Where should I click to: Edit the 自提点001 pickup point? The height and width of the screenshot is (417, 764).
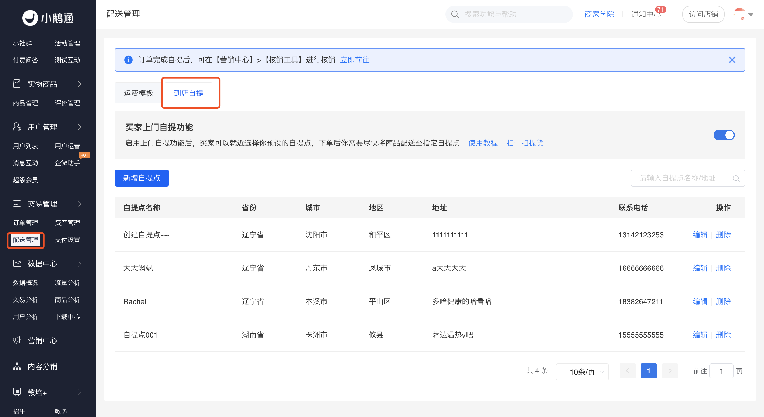[x=700, y=335]
